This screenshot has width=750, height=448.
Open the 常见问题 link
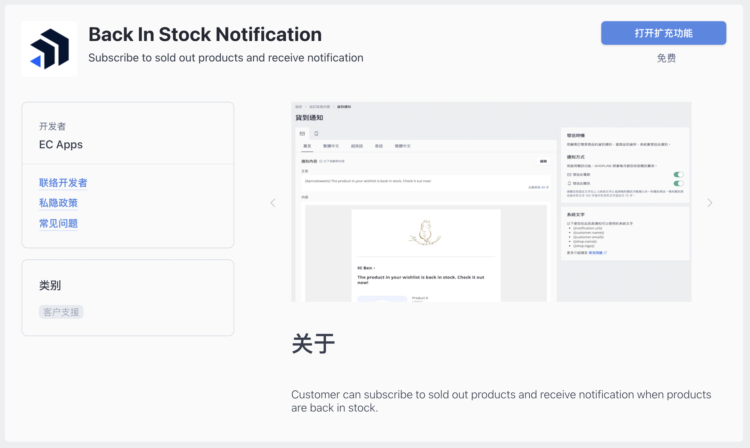tap(58, 223)
